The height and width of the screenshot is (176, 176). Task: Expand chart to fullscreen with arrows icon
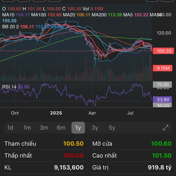pos(165,128)
